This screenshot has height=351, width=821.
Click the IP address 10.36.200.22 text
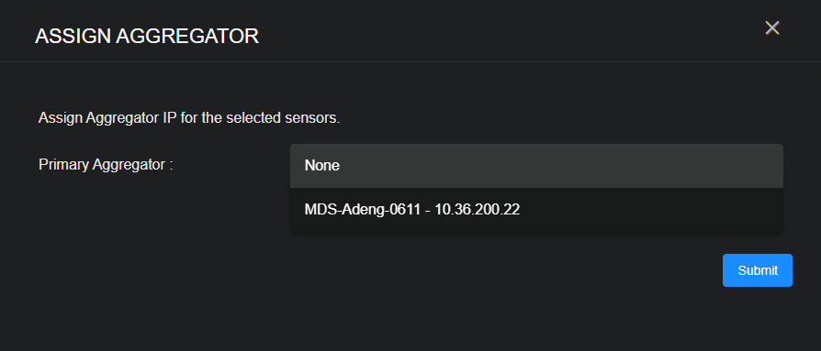(477, 210)
